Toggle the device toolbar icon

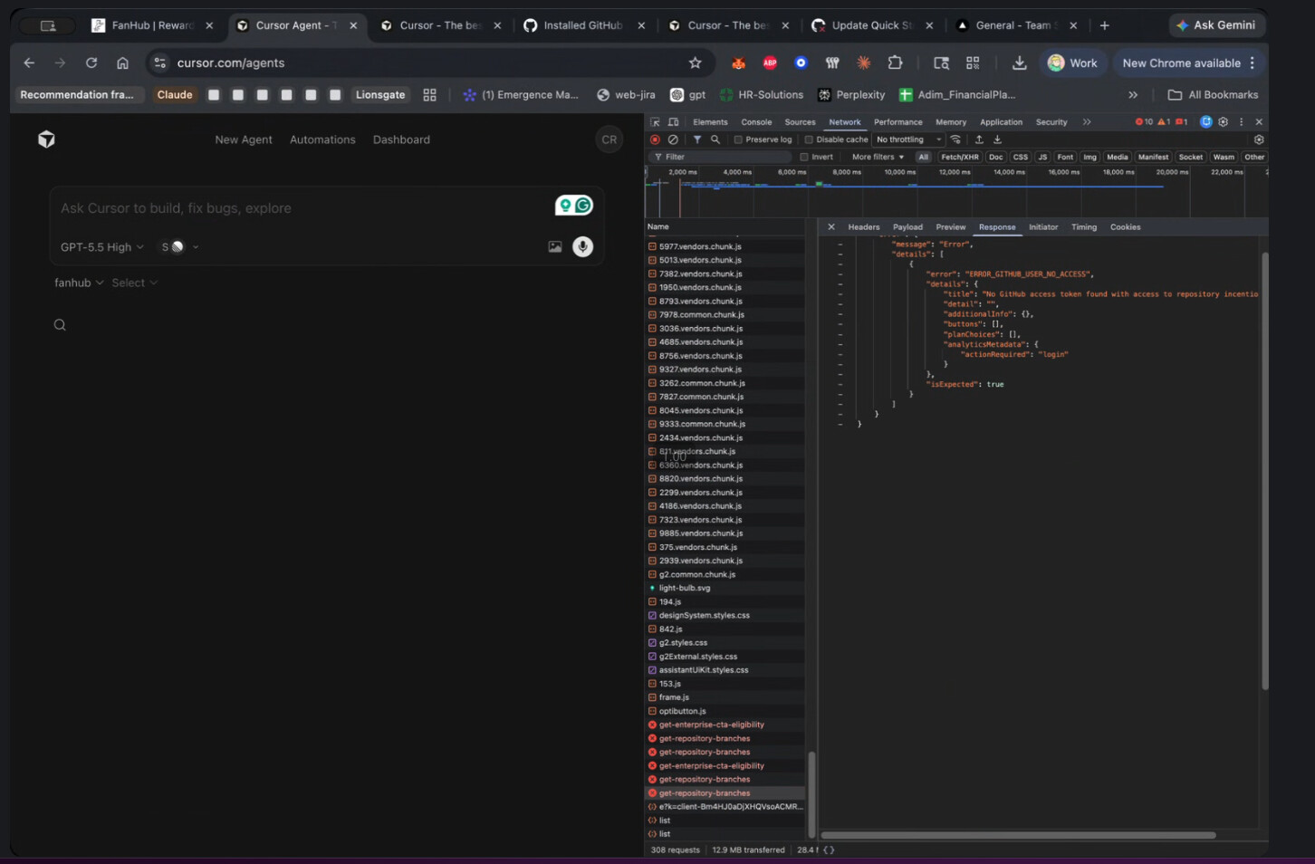pyautogui.click(x=673, y=121)
